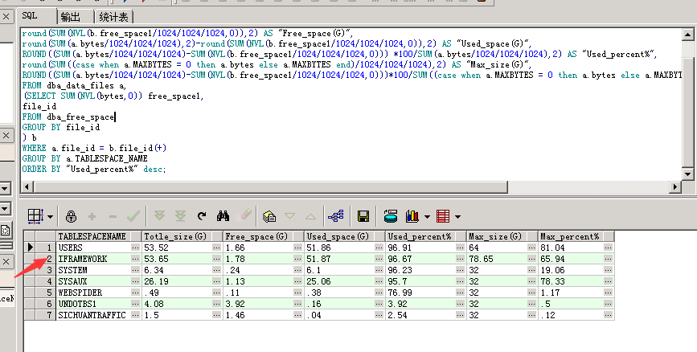The width and height of the screenshot is (697, 352).
Task: Click the green checkmark post changes icon
Action: pos(133,216)
